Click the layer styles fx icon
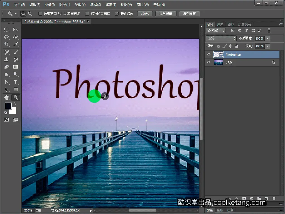The width and height of the screenshot is (285, 214). coord(237,198)
